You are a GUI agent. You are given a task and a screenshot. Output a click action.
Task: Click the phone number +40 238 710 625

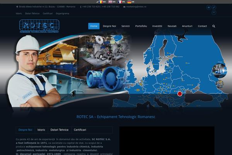[91, 7]
